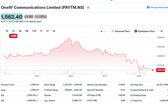Click the Open label

(x=3, y=90)
